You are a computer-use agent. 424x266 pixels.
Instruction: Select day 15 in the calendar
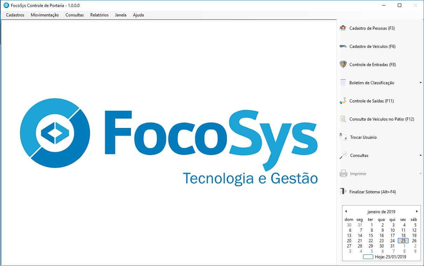point(371,236)
